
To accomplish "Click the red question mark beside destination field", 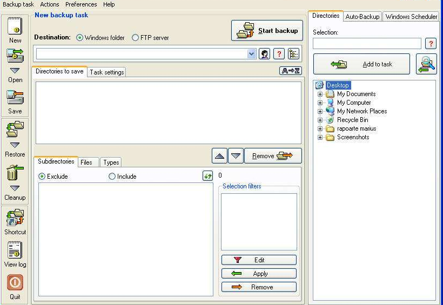I will (279, 53).
